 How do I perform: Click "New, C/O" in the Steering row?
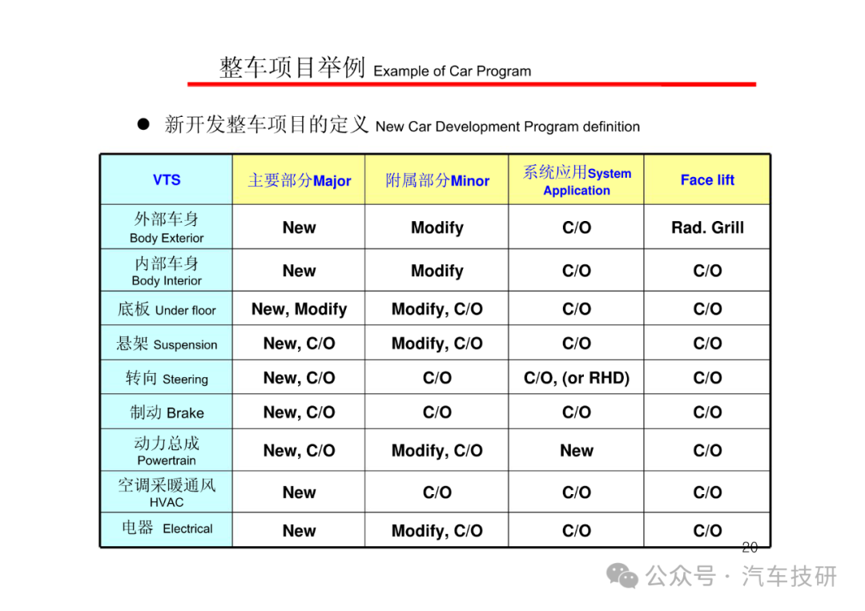pyautogui.click(x=300, y=378)
